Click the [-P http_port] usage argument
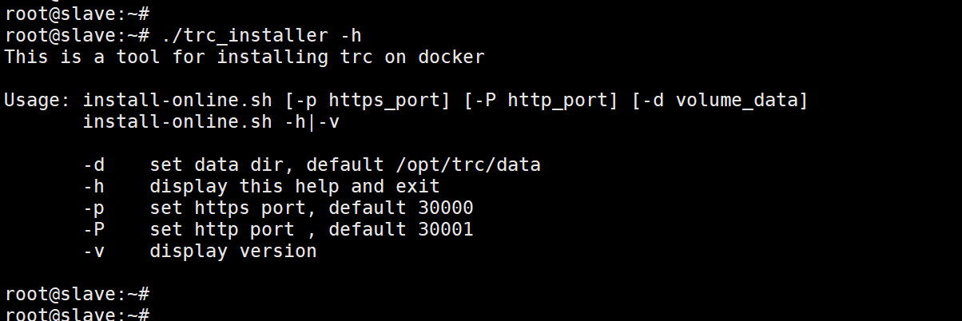The image size is (962, 321). tap(541, 100)
